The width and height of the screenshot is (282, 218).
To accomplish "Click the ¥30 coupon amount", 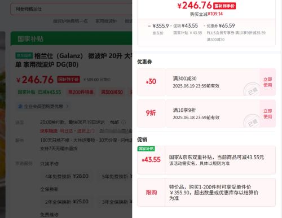I will pyautogui.click(x=151, y=82).
